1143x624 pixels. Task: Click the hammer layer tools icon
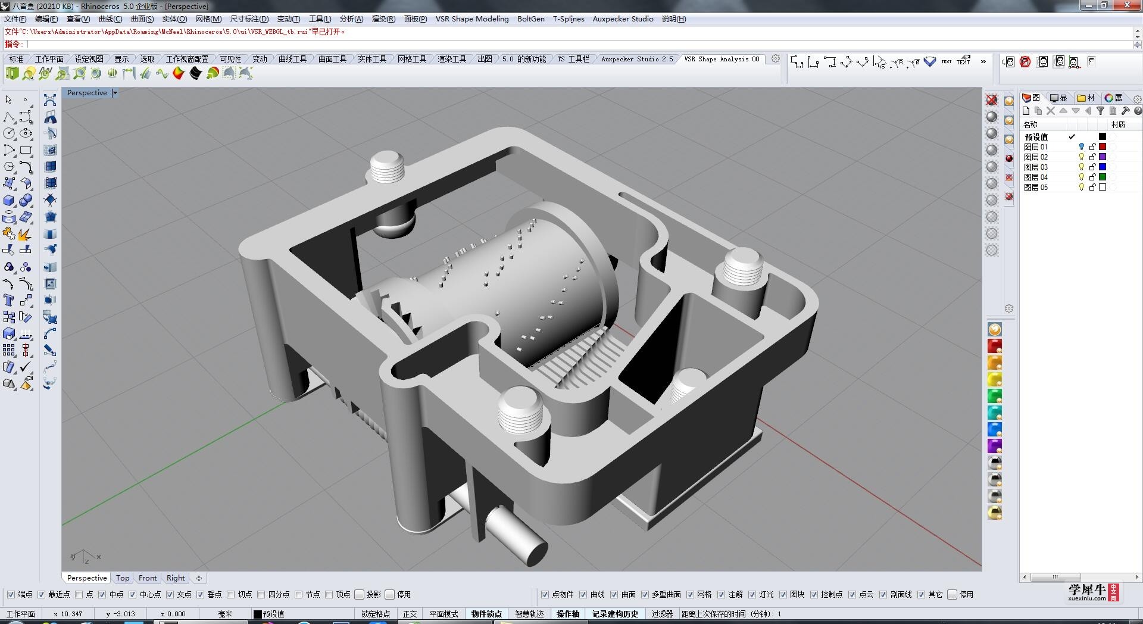(1125, 111)
